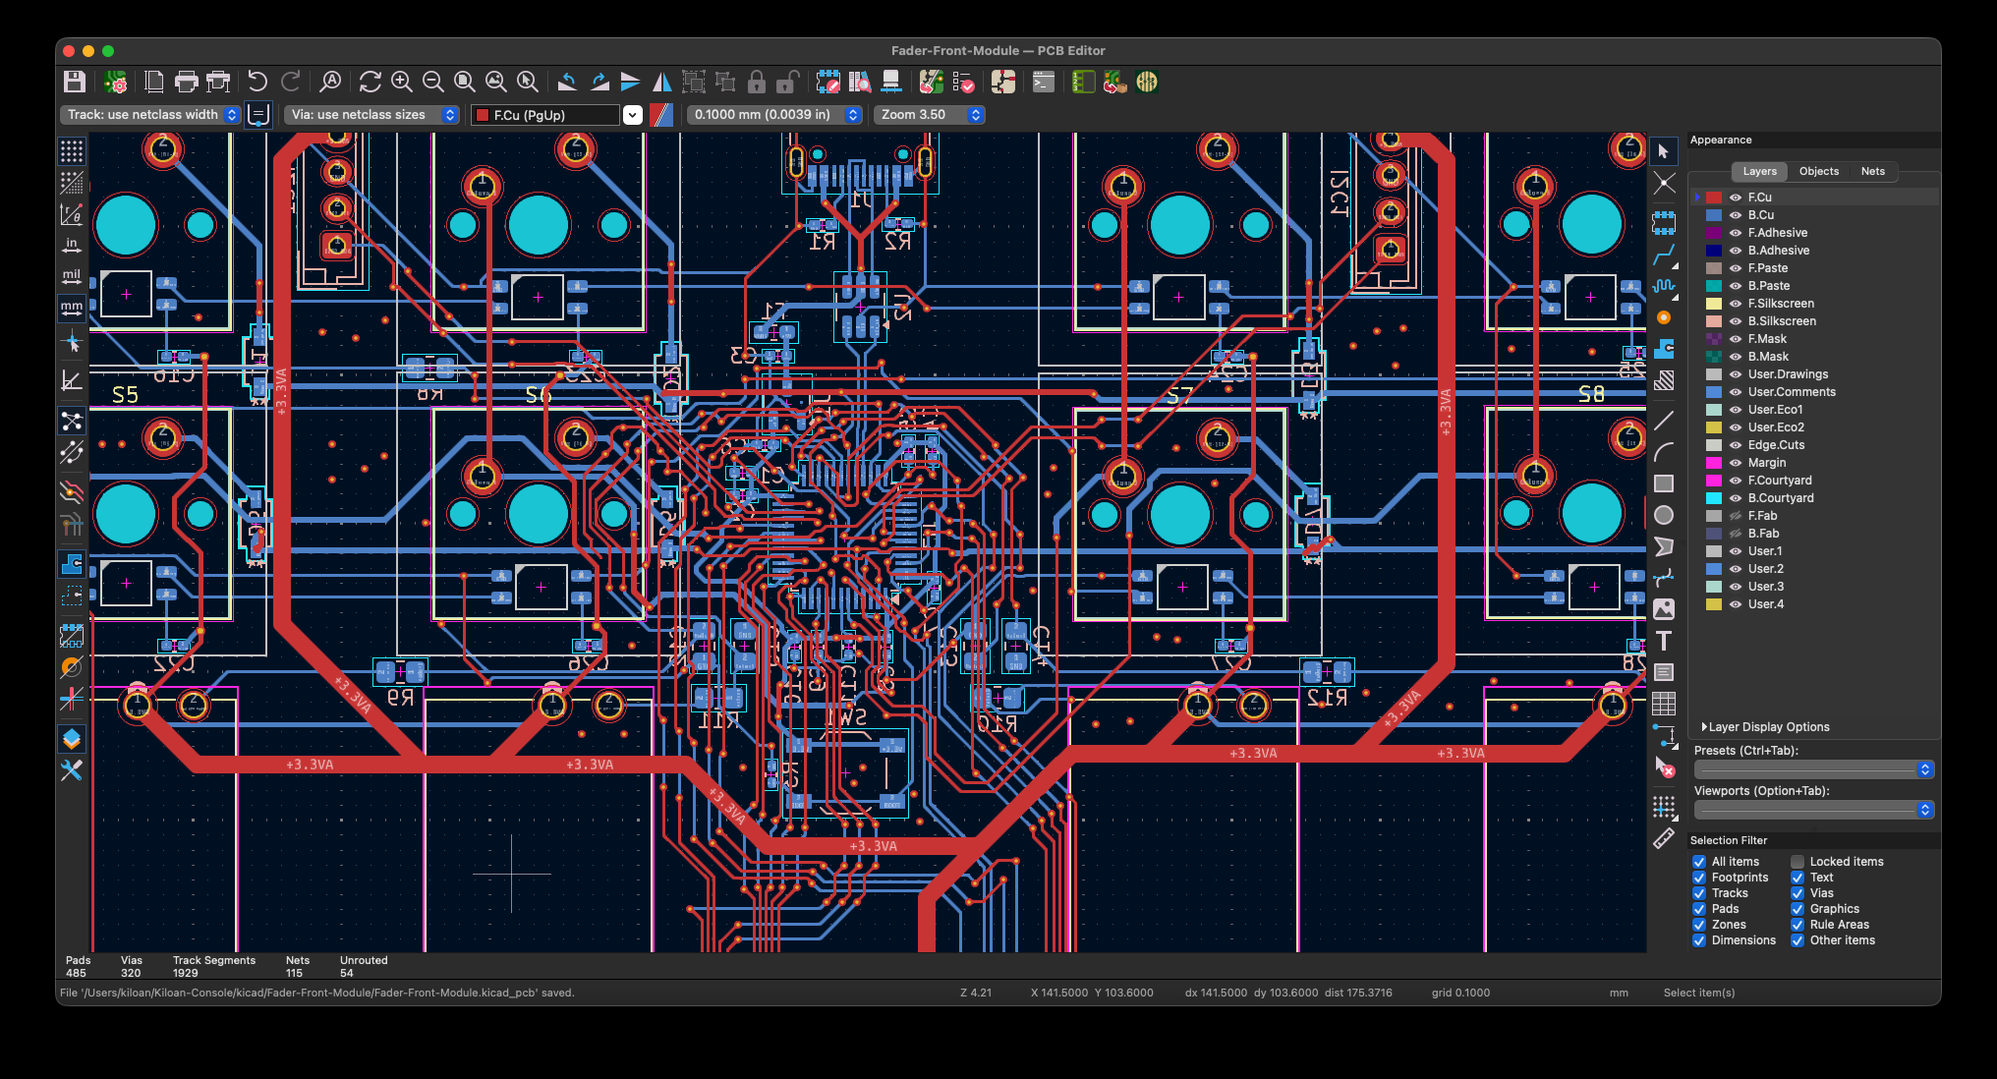The image size is (1997, 1079).
Task: Uncheck Footprints in Selection Filter
Action: 1699,878
